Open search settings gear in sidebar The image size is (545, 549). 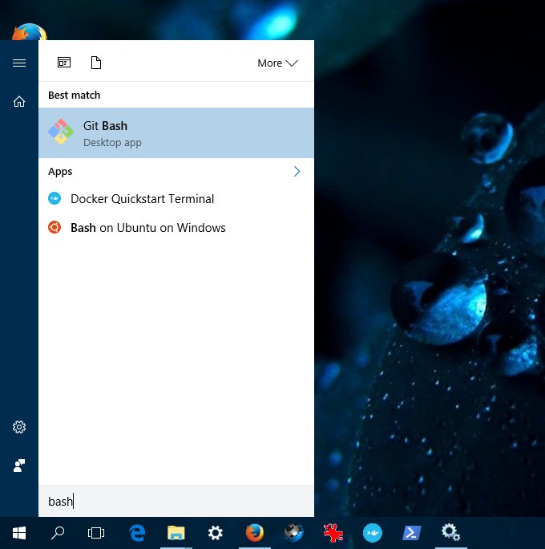(19, 427)
